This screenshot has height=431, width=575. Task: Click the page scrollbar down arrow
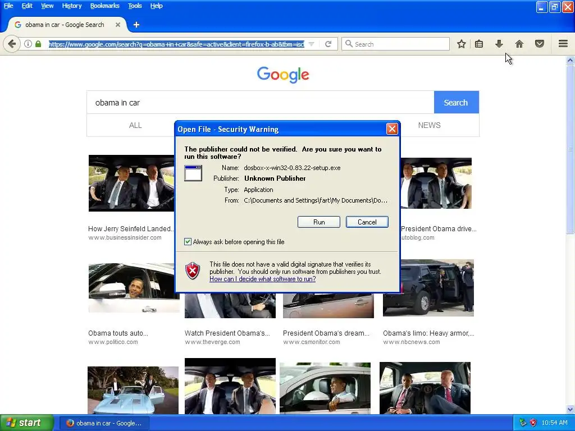coord(571,409)
